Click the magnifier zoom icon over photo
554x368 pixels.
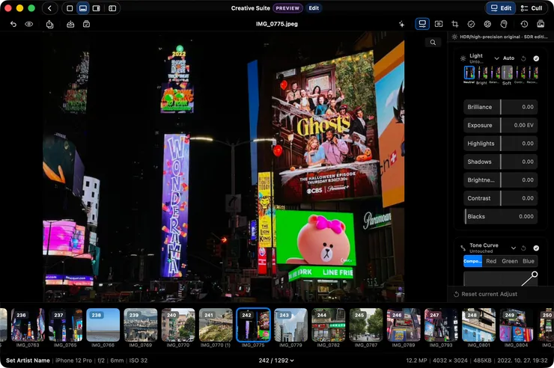click(x=433, y=43)
